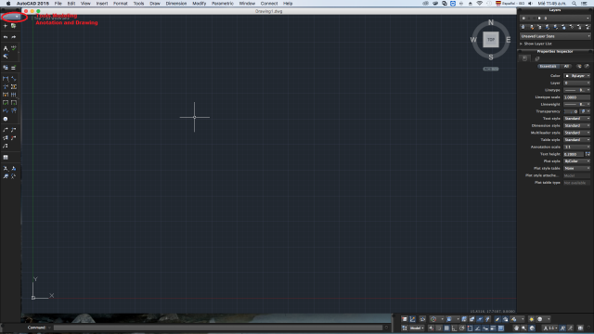Toggle Snap mode in the status bar
The image size is (594, 334).
coord(439,328)
